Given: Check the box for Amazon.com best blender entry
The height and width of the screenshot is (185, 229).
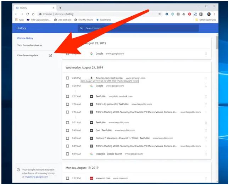Looking at the screenshot, I should [67, 78].
